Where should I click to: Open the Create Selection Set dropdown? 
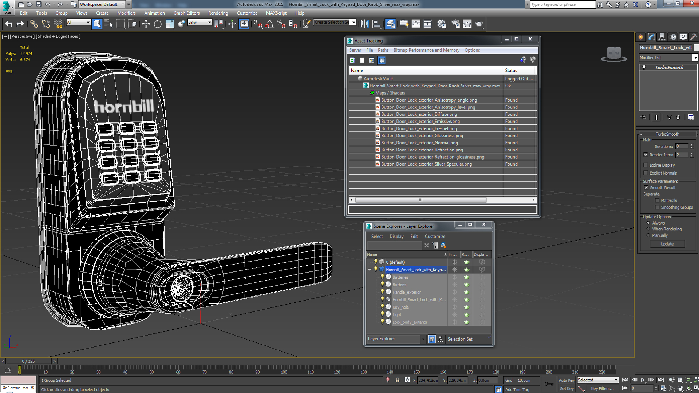pyautogui.click(x=353, y=23)
